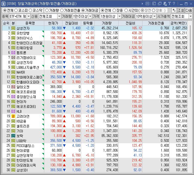194x175 pixels.
Task: Click the duplicate window icon in title bar
Action: pyautogui.click(x=160, y=4)
